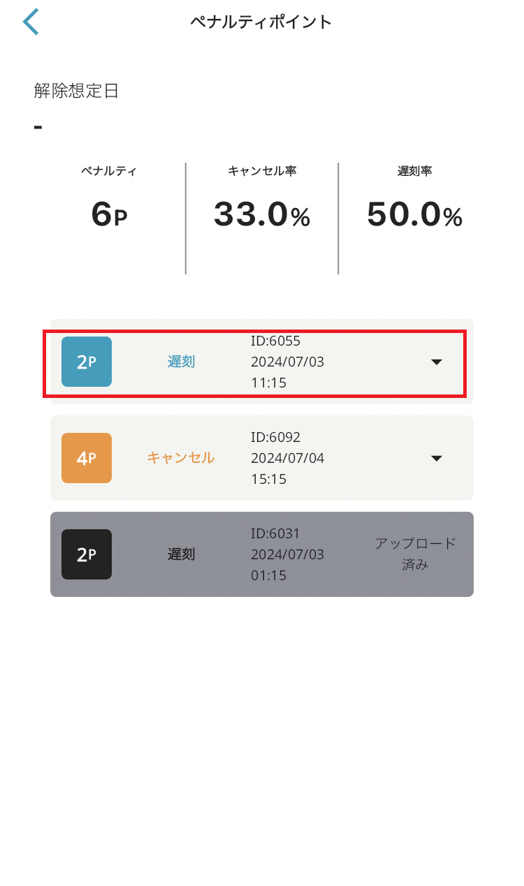This screenshot has width=524, height=886.
Task: Select the blue 2P penalty badge
Action: pos(87,362)
